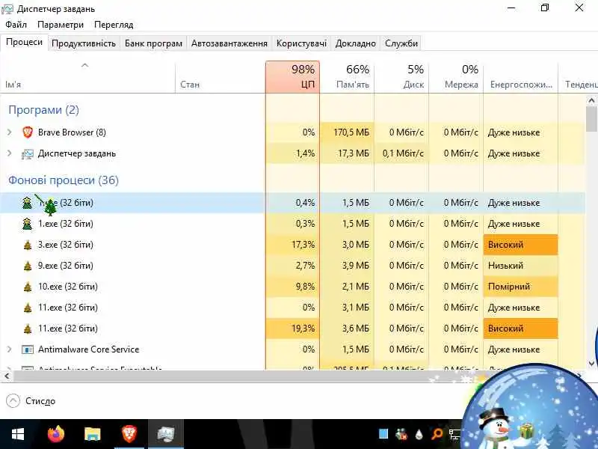The image size is (598, 449).
Task: Expand the Brave Browser (8) process group
Action: [x=10, y=132]
